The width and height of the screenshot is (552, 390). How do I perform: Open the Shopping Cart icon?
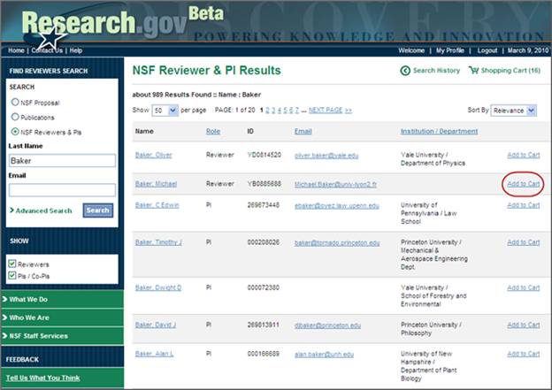click(x=473, y=71)
